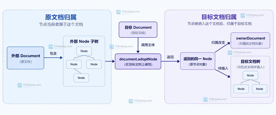Click the '返回' arrow label
This screenshot has width=276, height=115.
170,57
